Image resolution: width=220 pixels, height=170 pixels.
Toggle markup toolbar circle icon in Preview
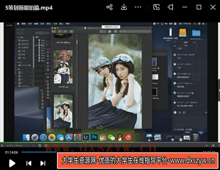pos(116,31)
